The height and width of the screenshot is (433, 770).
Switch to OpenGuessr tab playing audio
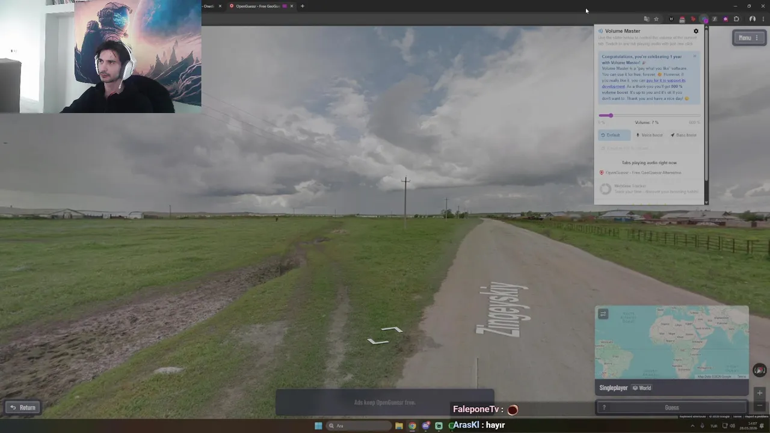click(641, 173)
